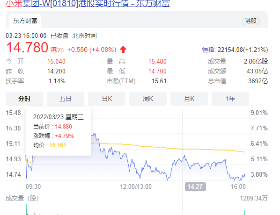280x215 pixels.
Task: Click the 成交额 label
Action: [x=217, y=72]
